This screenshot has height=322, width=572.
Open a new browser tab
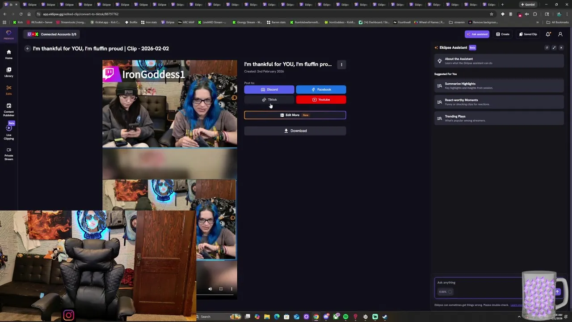pyautogui.click(x=502, y=4)
